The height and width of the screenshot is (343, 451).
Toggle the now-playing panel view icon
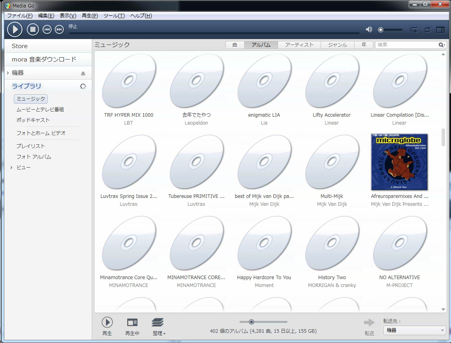[x=440, y=30]
